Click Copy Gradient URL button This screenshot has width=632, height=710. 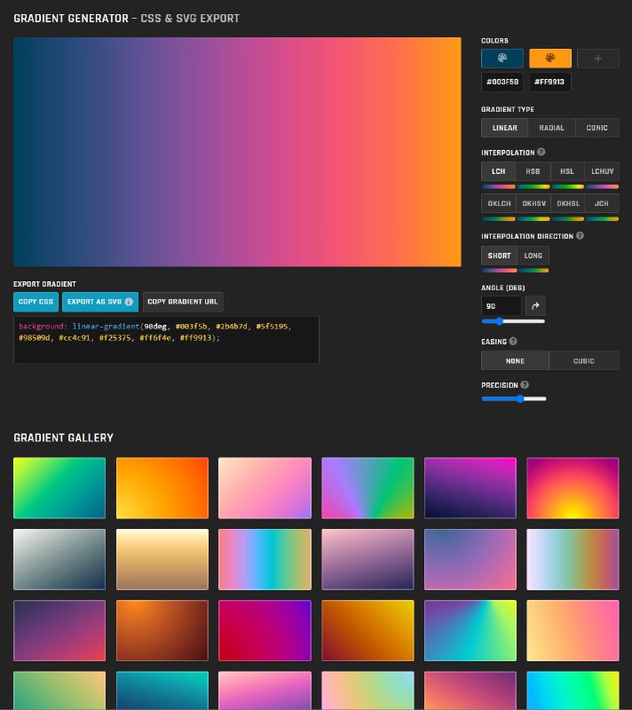click(183, 302)
